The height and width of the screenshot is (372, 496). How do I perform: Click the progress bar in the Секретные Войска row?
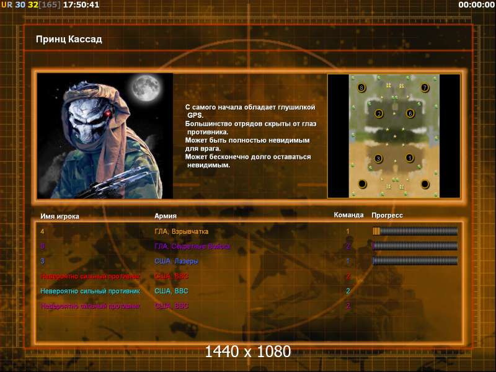(x=415, y=246)
